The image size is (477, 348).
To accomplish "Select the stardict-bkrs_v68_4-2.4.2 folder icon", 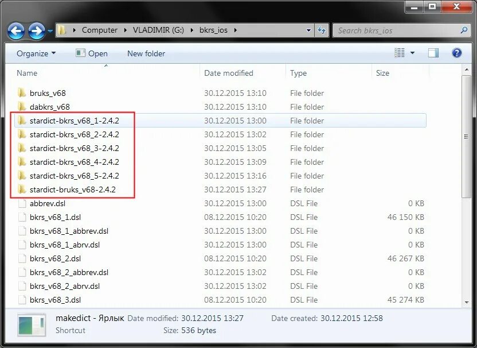I will coord(22,162).
